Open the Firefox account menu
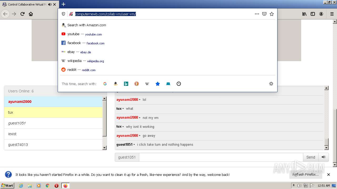This screenshot has height=189, width=337. pyautogui.click(x=321, y=14)
